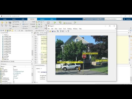Viewport: 132px width, 99px height.
Task: Click the quick access Save icon
Action: click(84, 19)
